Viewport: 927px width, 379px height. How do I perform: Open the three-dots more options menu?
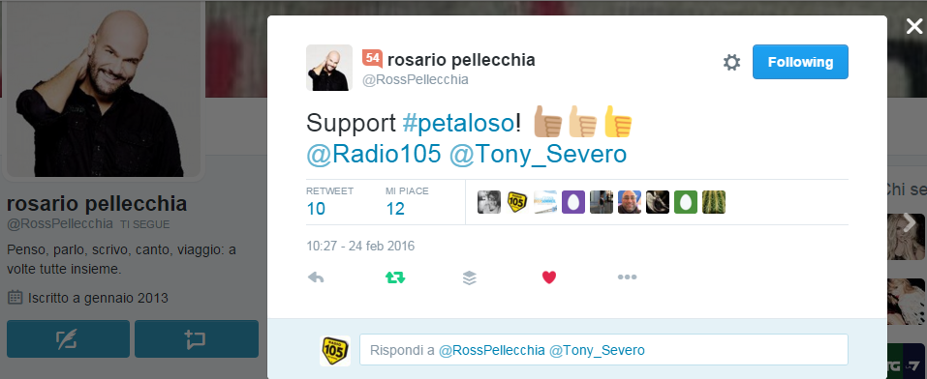[x=627, y=277]
